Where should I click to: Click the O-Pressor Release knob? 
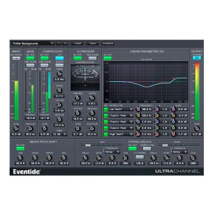point(92,113)
